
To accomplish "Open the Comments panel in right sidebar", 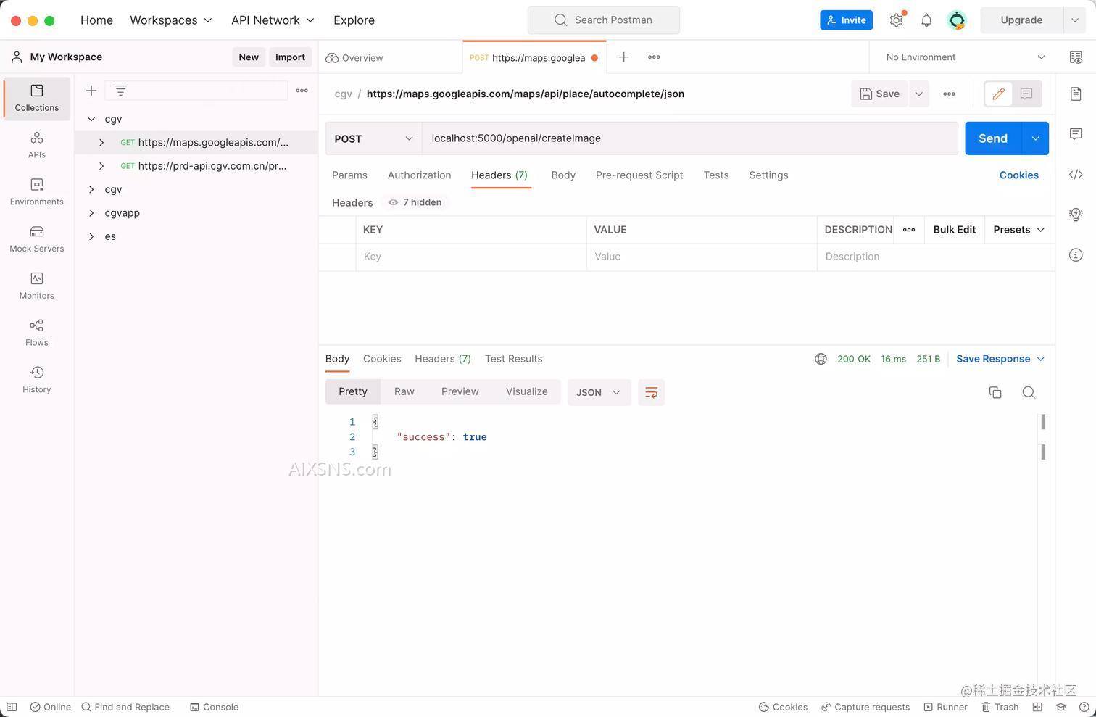I will [x=1076, y=134].
